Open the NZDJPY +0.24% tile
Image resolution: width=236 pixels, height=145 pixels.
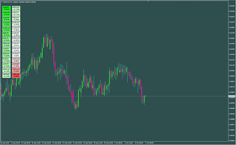point(6,39)
